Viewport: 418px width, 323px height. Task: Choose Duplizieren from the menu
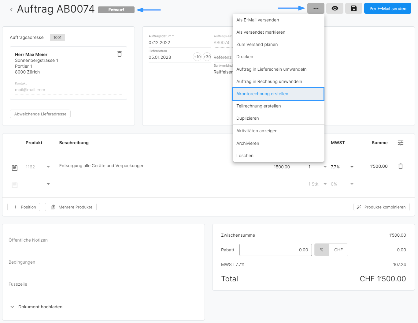[278, 118]
